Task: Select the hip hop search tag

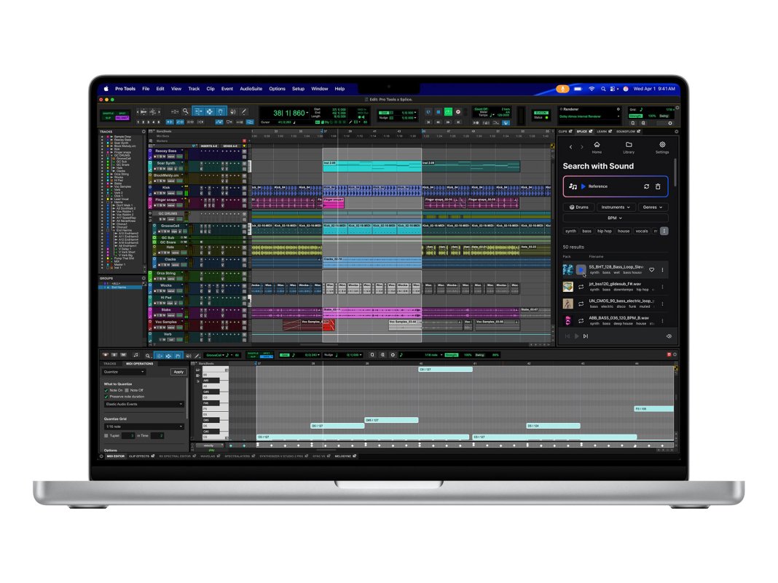Action: pyautogui.click(x=603, y=231)
